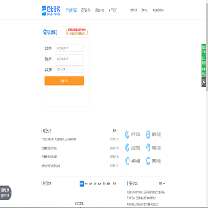The height and width of the screenshot is (208, 208).
Task: Click the 巴士管家 Bus Steward logo
Action: click(x=51, y=10)
